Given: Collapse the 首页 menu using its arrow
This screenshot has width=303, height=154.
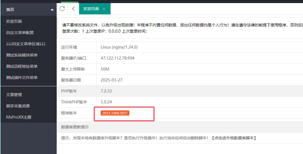Looking at the screenshot, I should pos(52,10).
